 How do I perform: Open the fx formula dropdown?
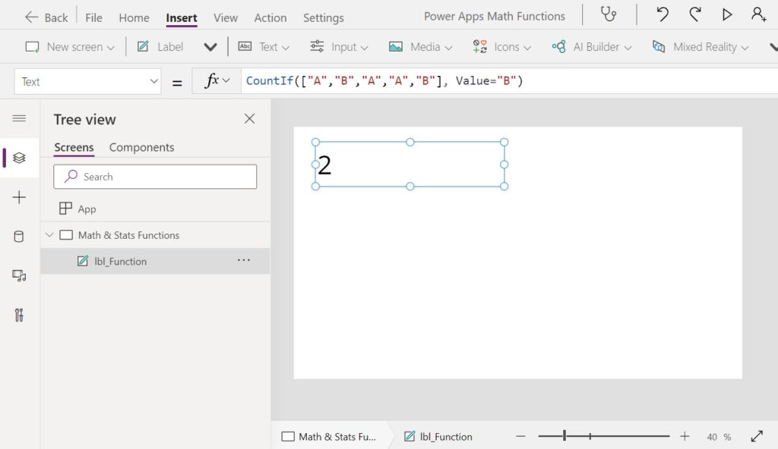tap(217, 80)
